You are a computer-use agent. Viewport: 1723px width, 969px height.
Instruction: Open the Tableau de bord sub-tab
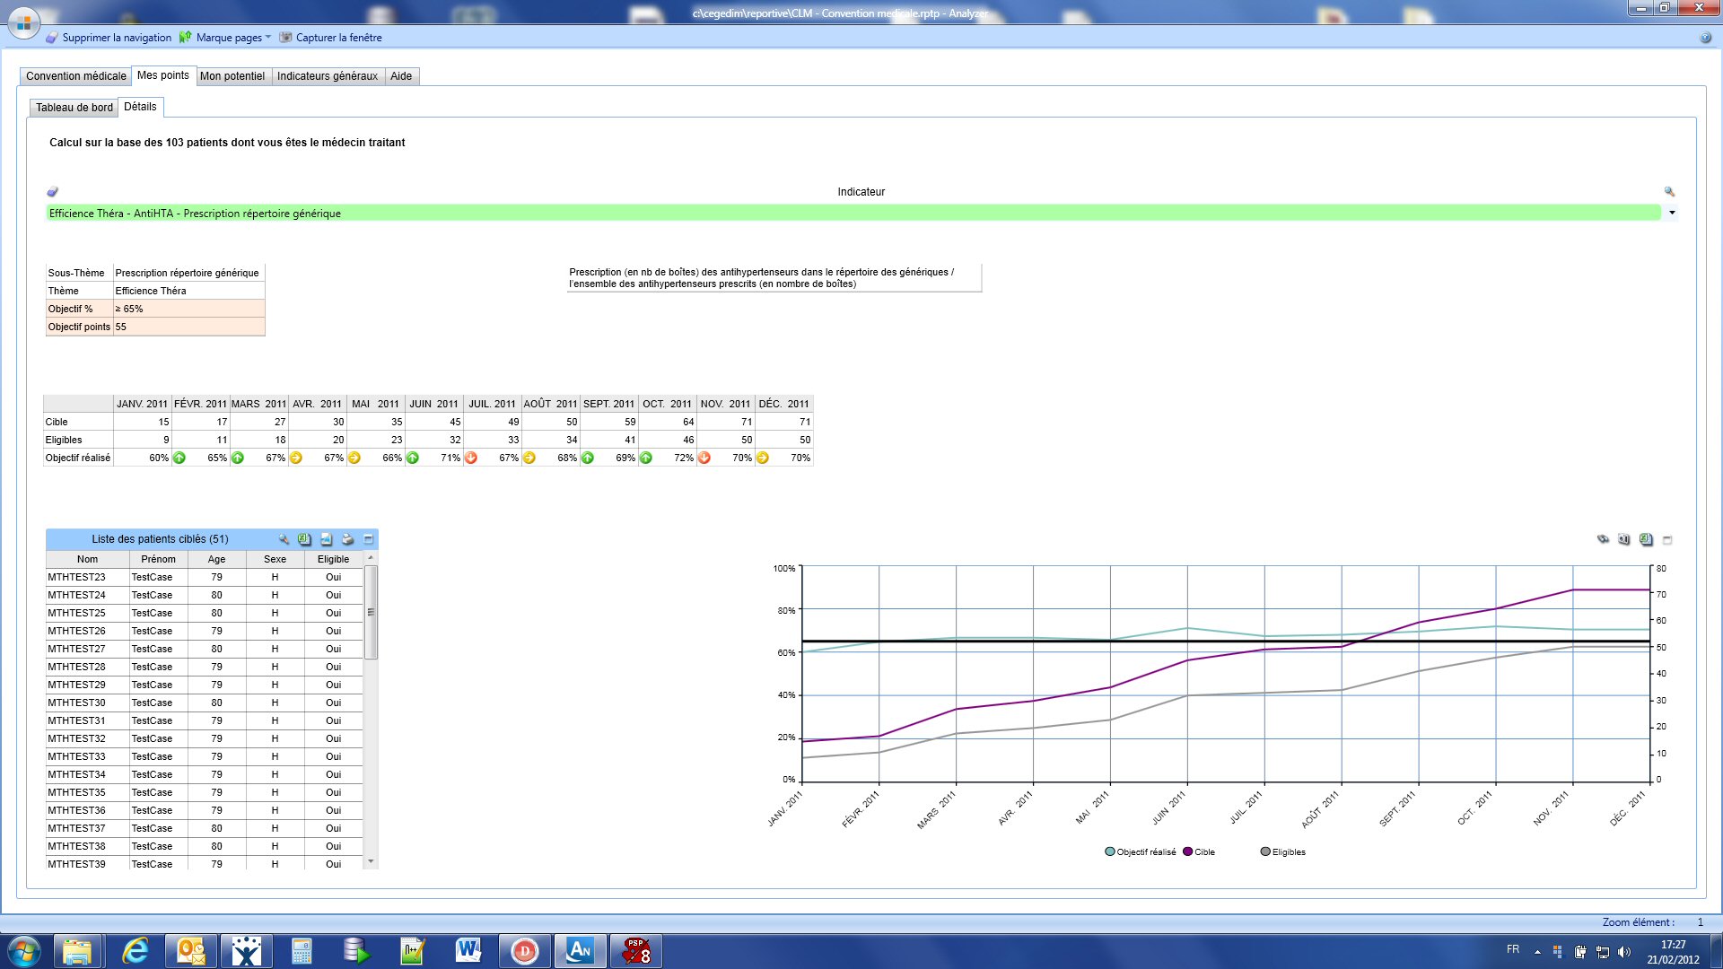coord(74,108)
